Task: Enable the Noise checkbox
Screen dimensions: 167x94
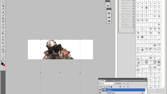Action: coord(120,17)
